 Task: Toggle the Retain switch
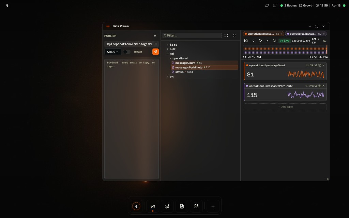127,52
